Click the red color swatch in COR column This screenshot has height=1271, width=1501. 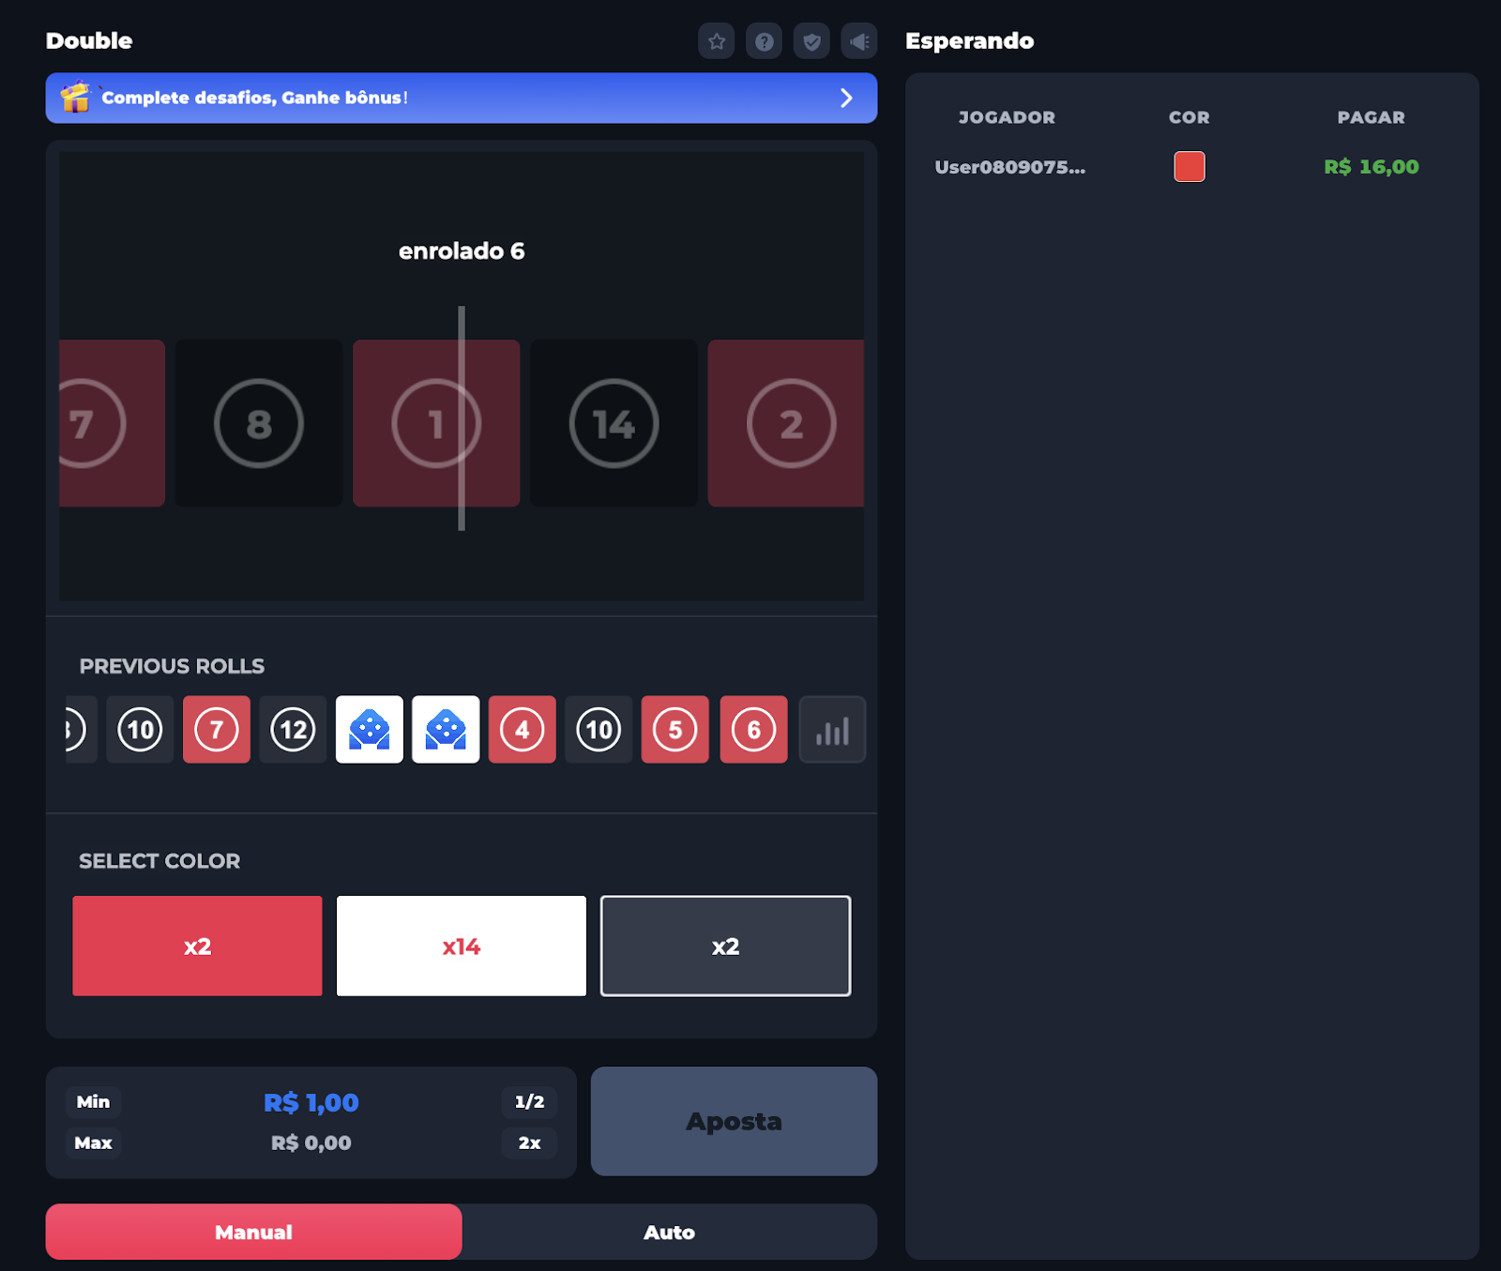point(1190,167)
